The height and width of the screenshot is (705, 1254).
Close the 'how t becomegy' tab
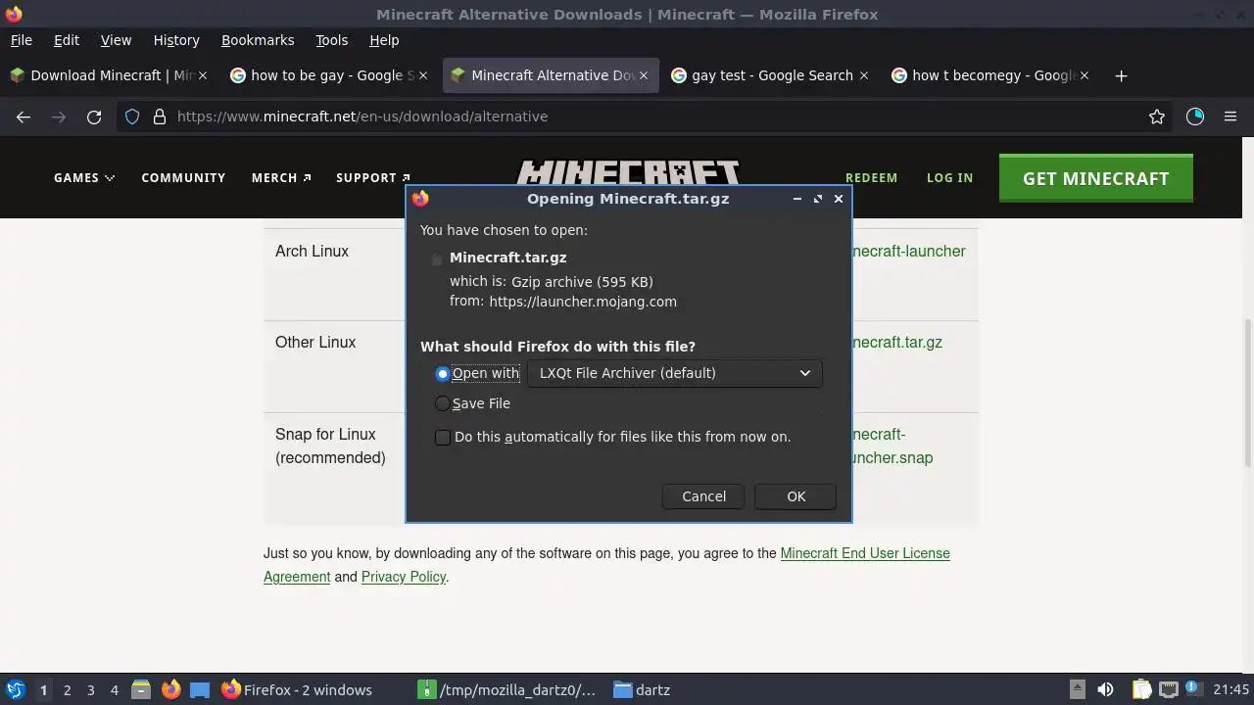(1085, 75)
